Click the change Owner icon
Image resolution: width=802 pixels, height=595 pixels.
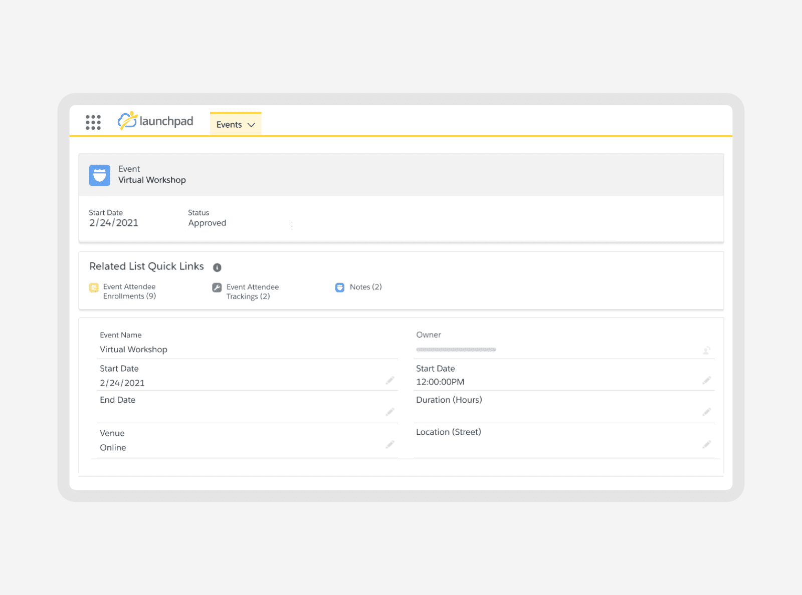tap(707, 350)
